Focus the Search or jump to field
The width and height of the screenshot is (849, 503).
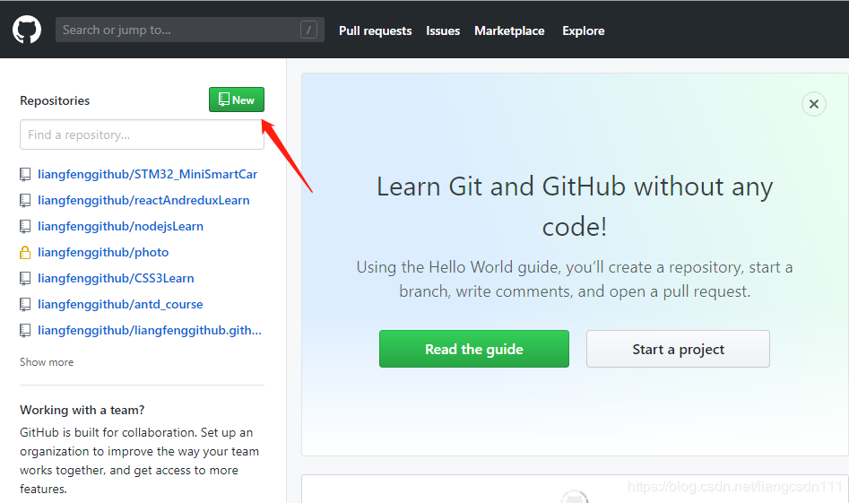[190, 30]
